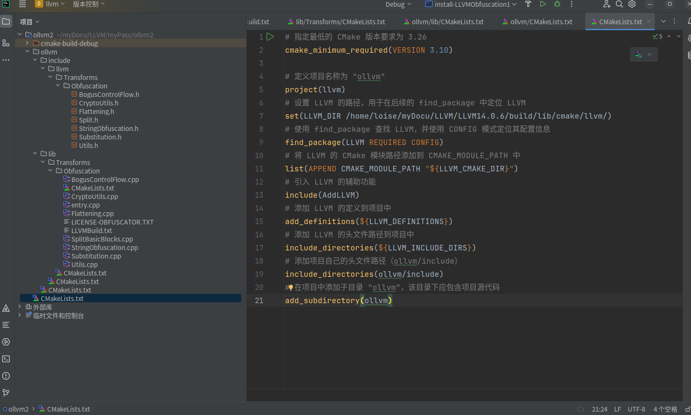Expand the cmake-build-debug folder
This screenshot has height=415, width=691.
click(27, 43)
